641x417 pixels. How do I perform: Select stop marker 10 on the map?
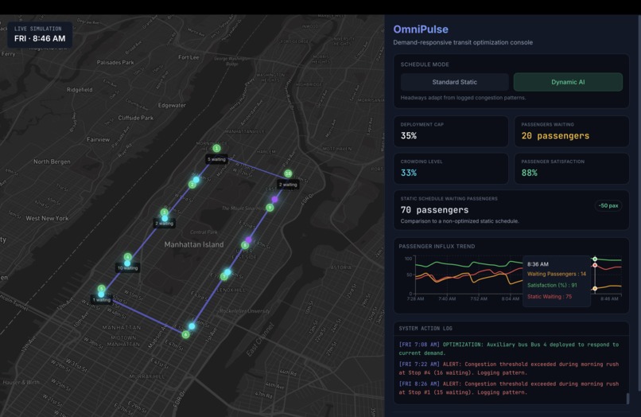click(288, 173)
